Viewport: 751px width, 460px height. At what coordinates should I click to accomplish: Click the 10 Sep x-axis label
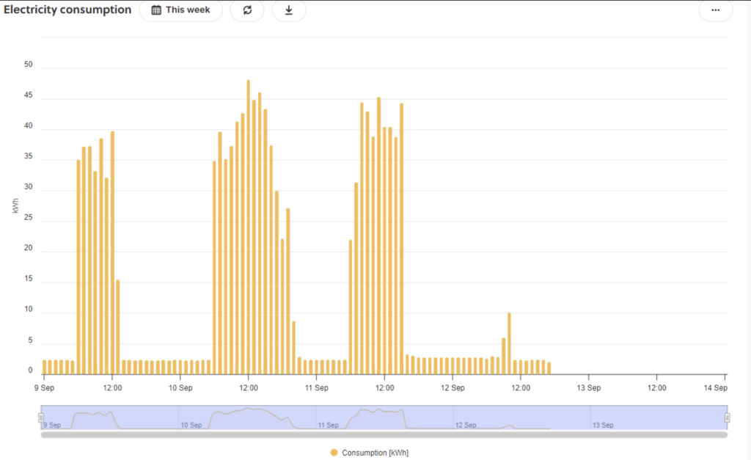(x=180, y=387)
